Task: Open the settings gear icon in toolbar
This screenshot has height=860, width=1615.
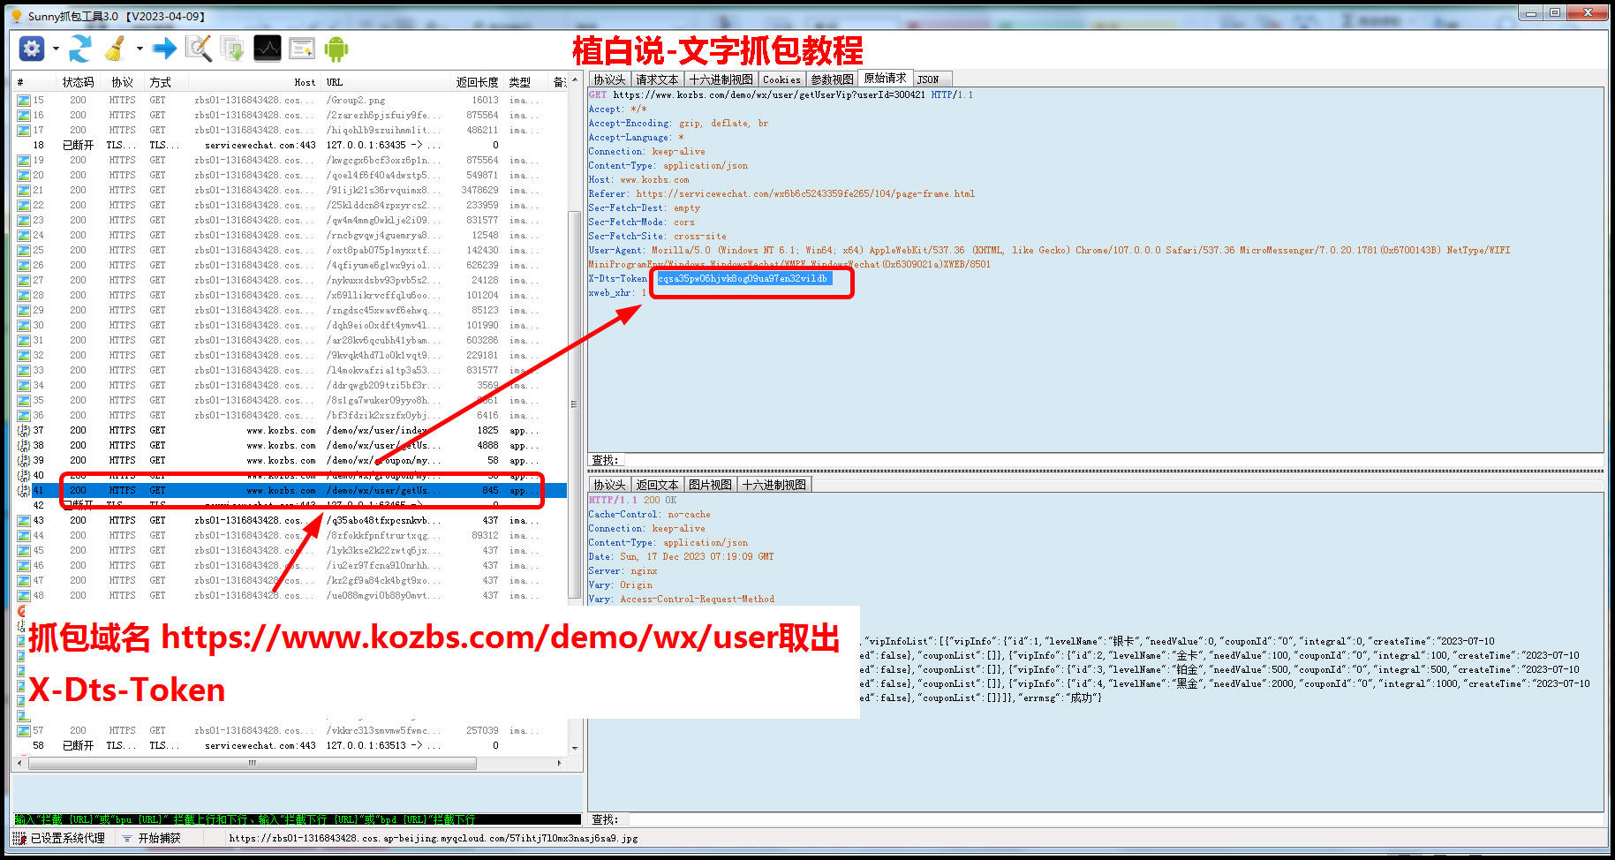Action: (x=32, y=49)
